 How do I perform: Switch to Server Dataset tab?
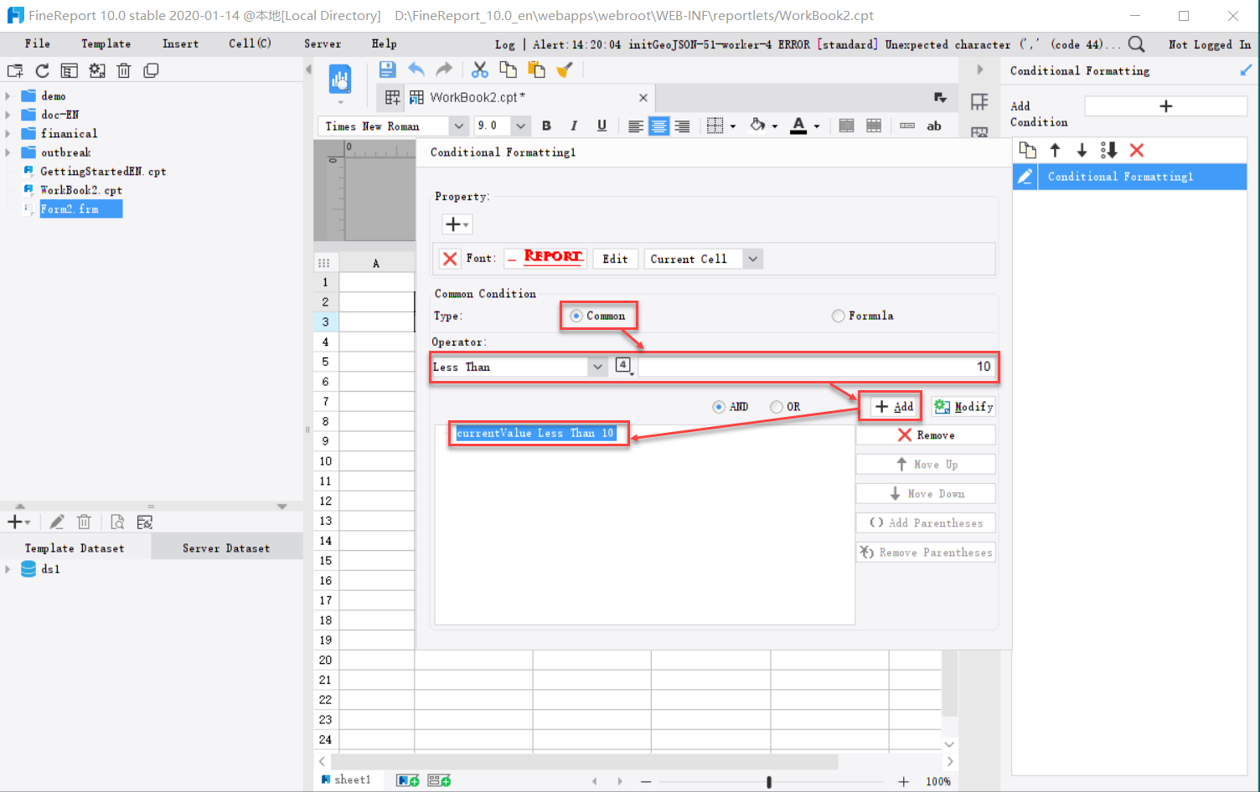point(226,548)
